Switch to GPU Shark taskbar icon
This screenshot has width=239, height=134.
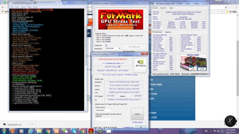pyautogui.click(x=100, y=131)
